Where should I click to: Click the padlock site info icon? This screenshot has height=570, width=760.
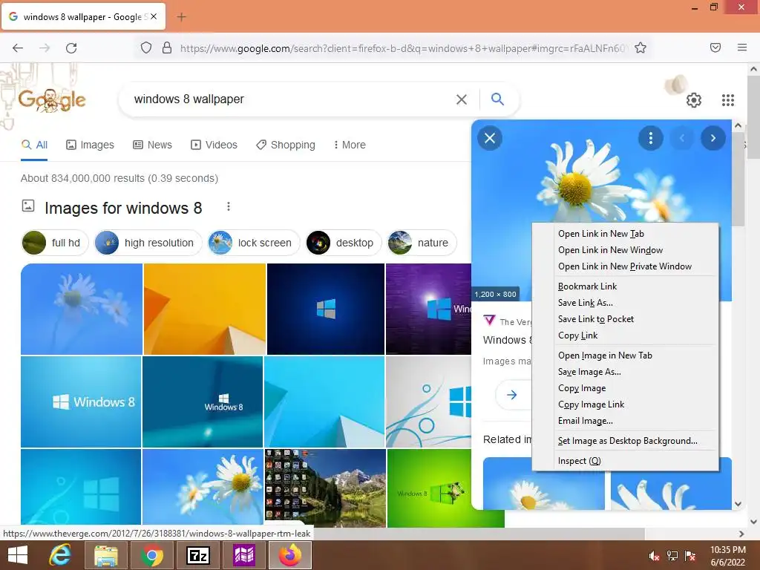tap(167, 47)
